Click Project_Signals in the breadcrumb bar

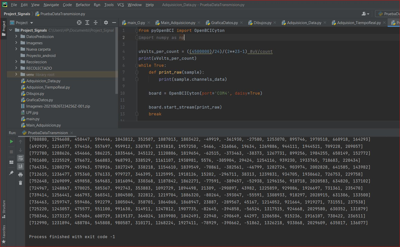pos(17,14)
